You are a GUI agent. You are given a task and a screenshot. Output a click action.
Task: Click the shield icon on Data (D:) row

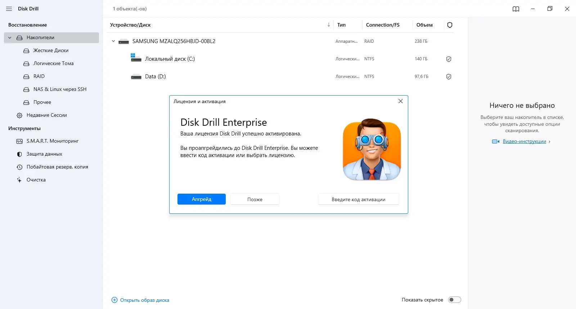(449, 77)
